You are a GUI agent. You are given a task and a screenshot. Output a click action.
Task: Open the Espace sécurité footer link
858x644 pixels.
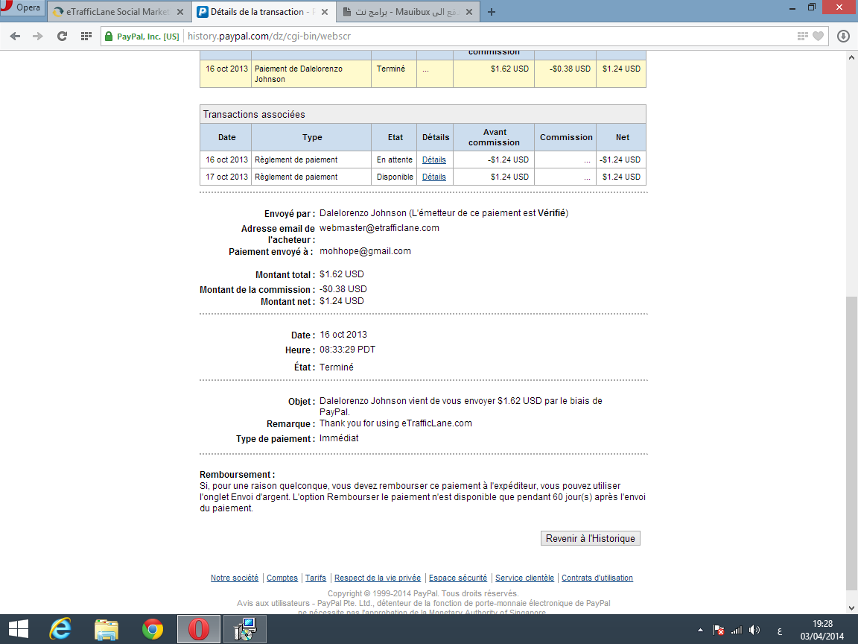(458, 578)
